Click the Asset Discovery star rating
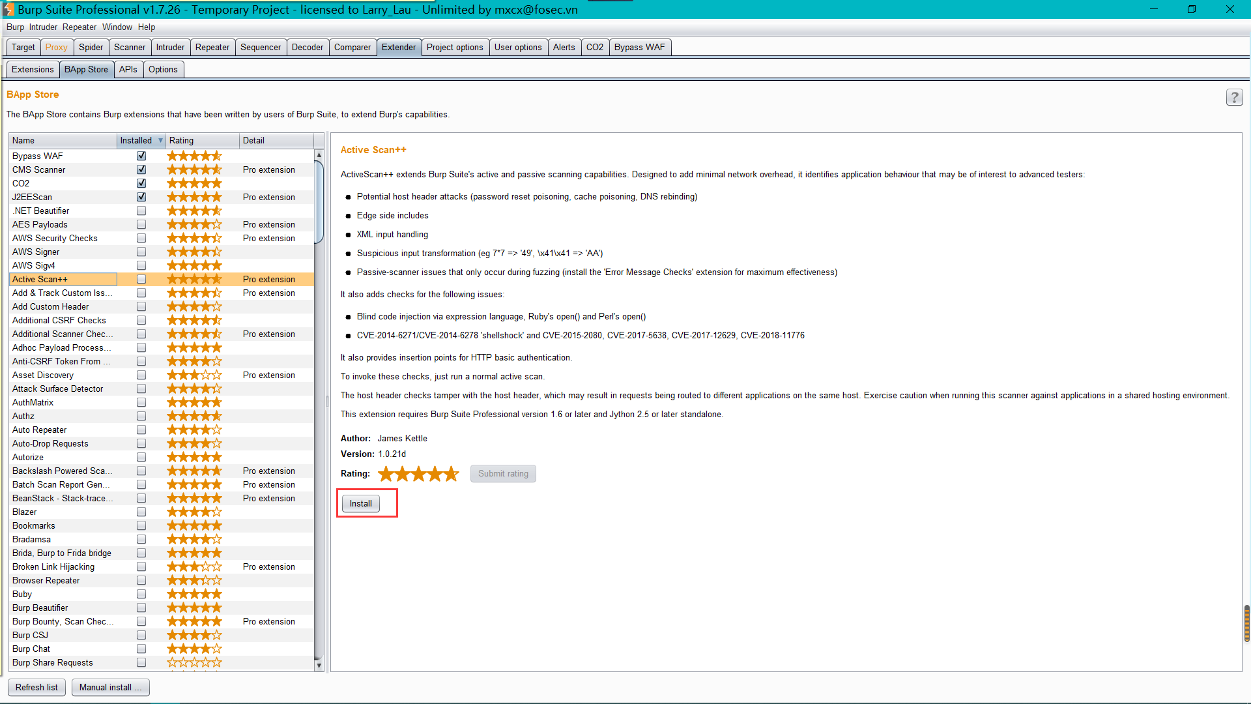The height and width of the screenshot is (704, 1251). 194,375
